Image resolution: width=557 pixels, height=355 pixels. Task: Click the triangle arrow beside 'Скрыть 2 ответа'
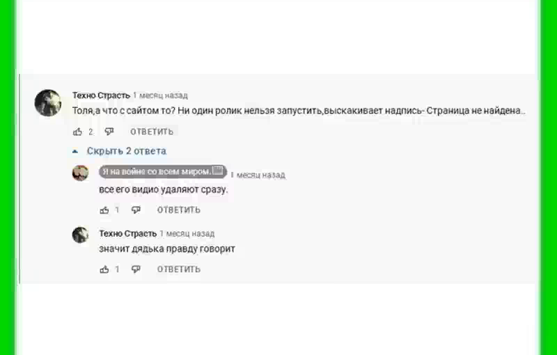click(75, 152)
